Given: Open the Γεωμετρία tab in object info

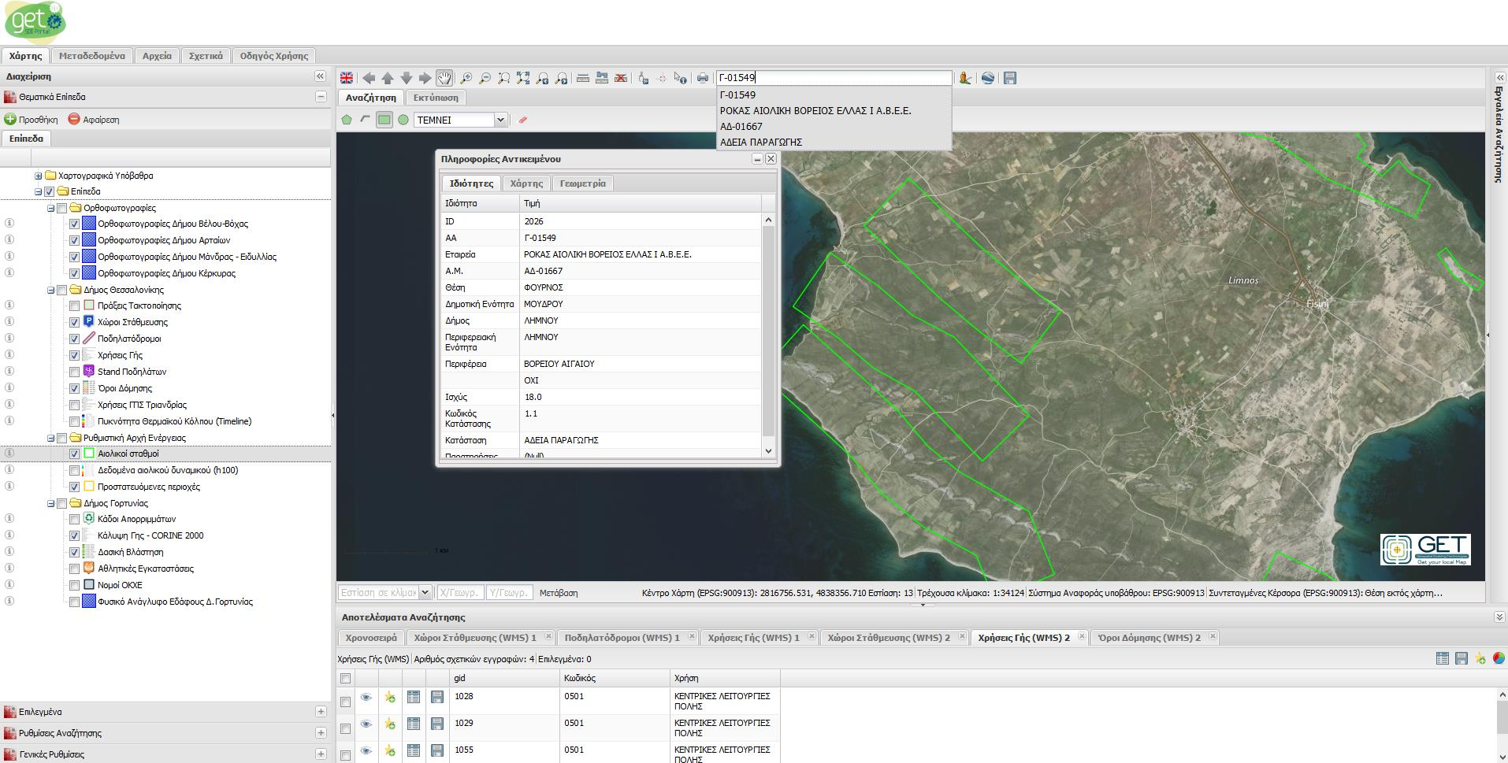Looking at the screenshot, I should 582,183.
